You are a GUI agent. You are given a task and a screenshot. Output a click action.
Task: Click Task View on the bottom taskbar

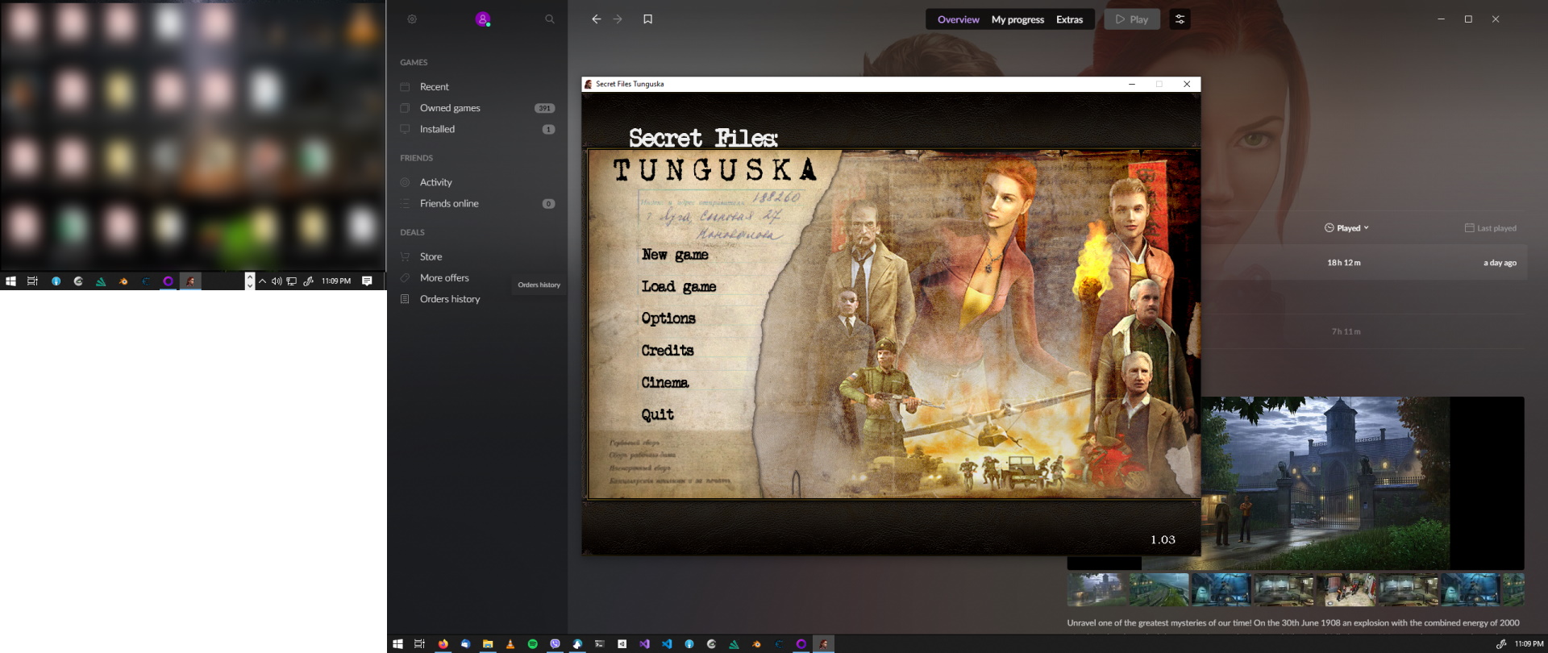pos(419,644)
